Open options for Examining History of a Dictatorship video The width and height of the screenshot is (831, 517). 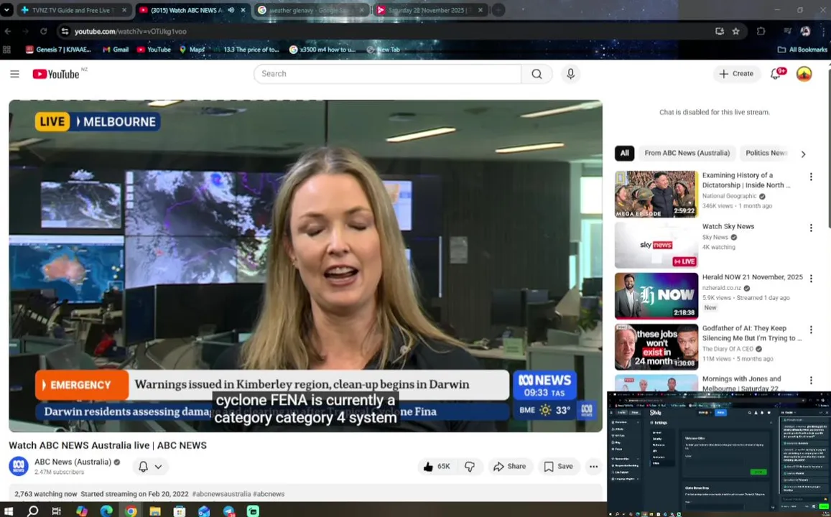(x=810, y=177)
